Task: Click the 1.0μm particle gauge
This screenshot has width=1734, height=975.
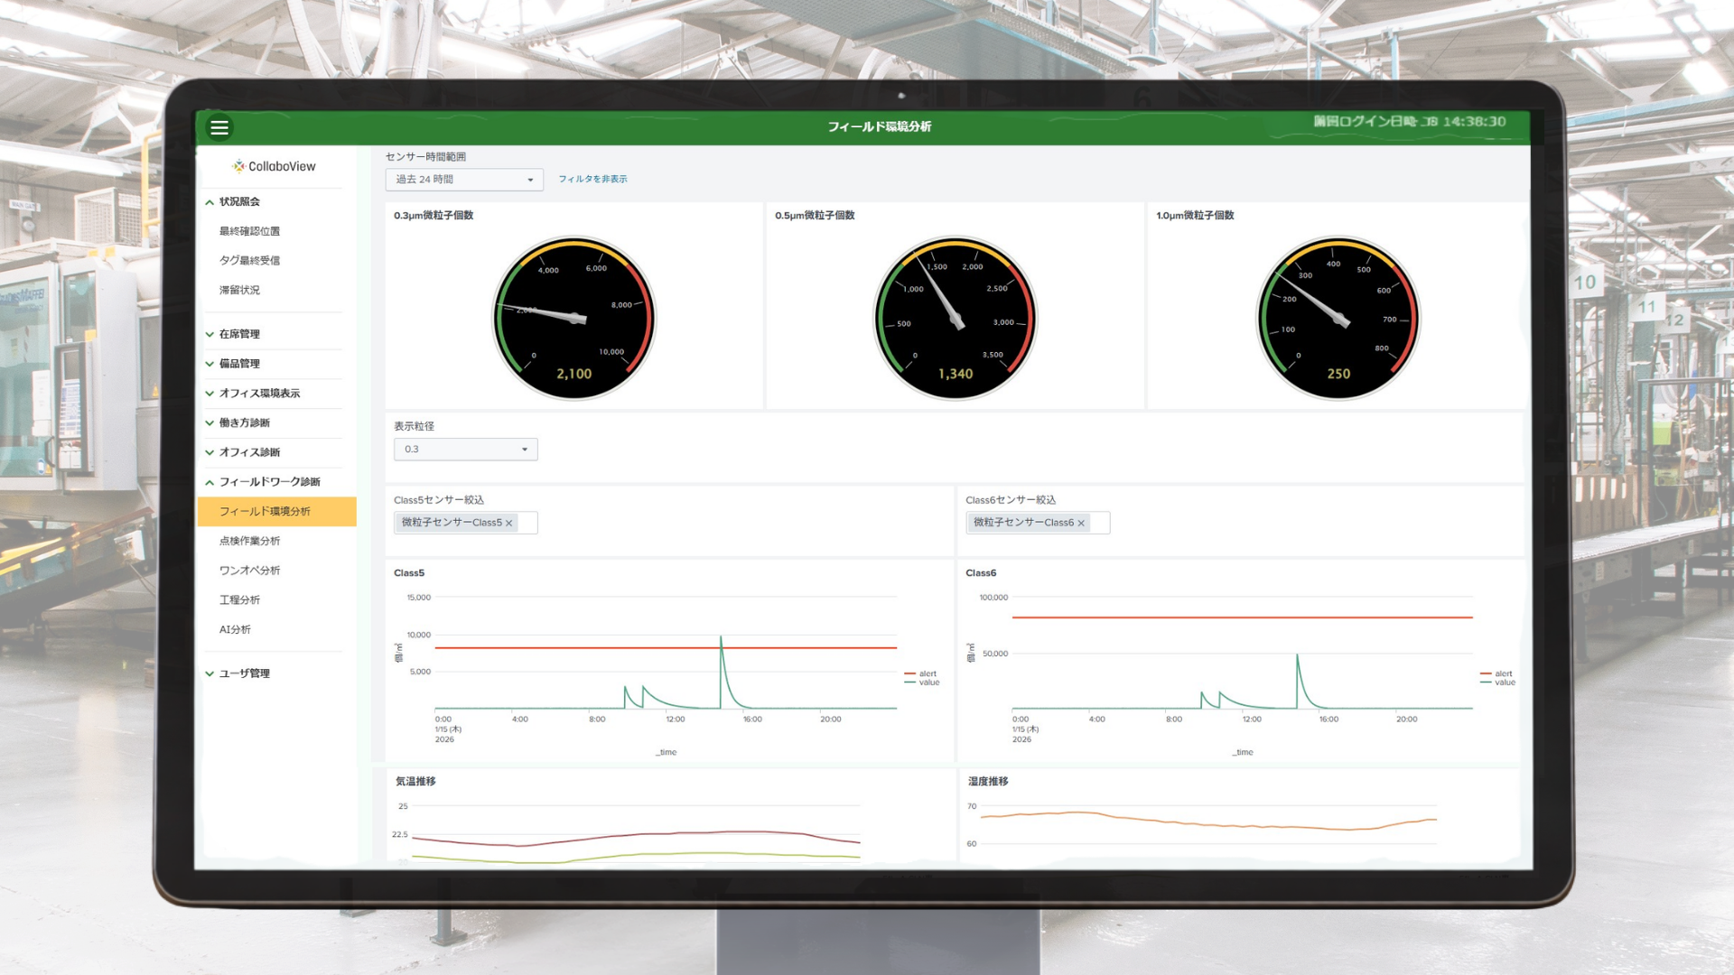Action: coord(1338,318)
